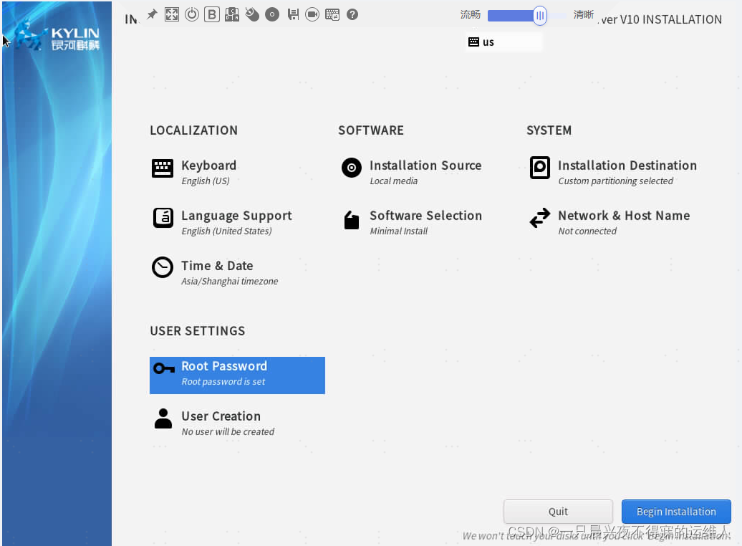Viewport: 742px width, 546px height.
Task: Click the User Creation person icon
Action: point(163,418)
